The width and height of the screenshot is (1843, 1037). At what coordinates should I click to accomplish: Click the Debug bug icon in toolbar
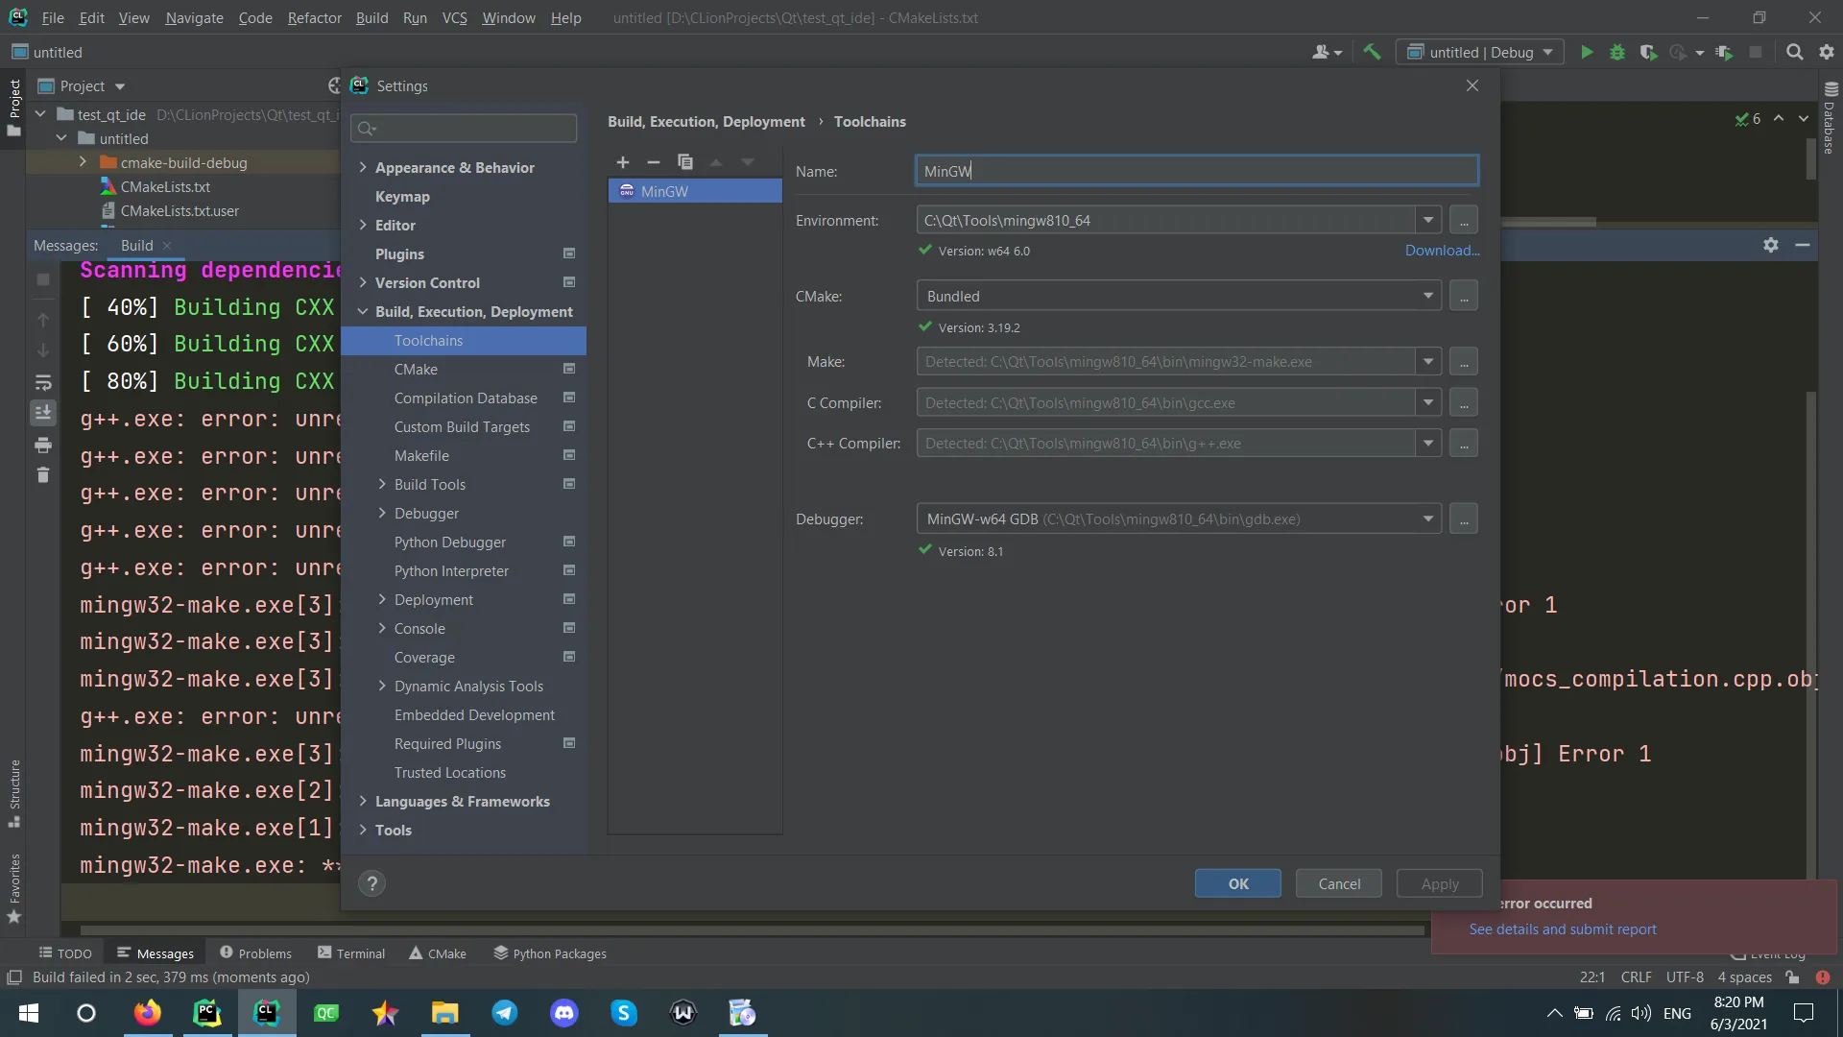pos(1617,53)
